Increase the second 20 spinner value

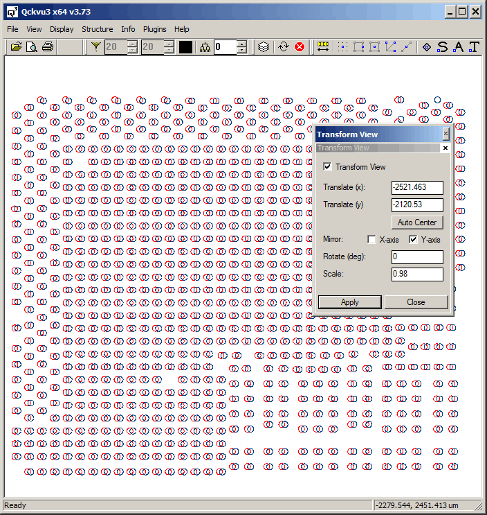(169, 44)
